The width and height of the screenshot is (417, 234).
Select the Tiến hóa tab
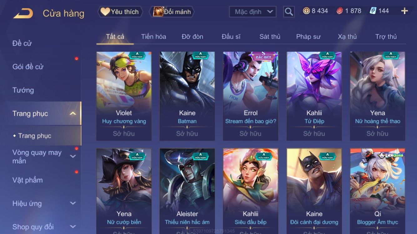click(153, 37)
